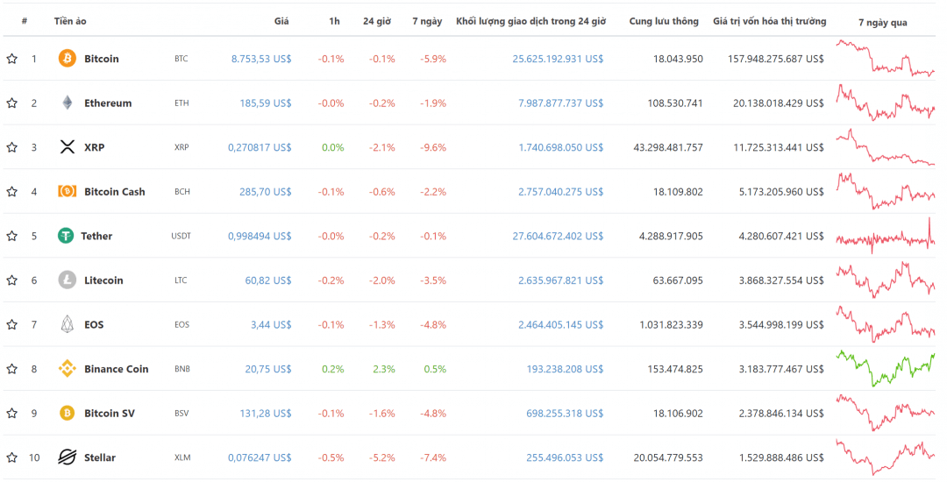Click the 7 ngày qua column header
Viewport: 947px width, 482px height.
click(882, 22)
